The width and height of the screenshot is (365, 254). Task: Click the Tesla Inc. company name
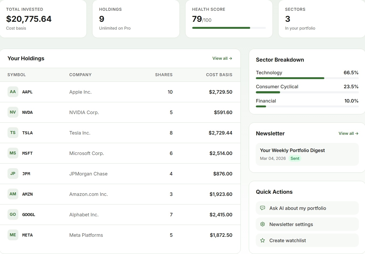coord(80,133)
